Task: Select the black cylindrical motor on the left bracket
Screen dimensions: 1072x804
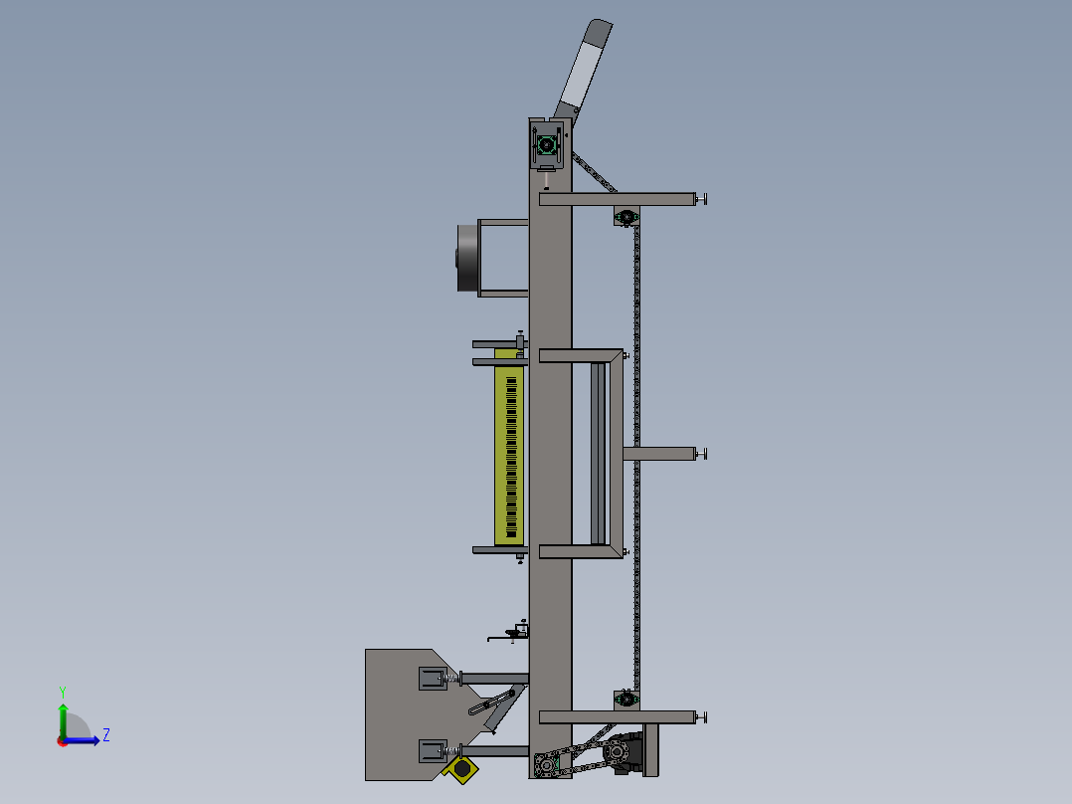Action: [x=467, y=259]
